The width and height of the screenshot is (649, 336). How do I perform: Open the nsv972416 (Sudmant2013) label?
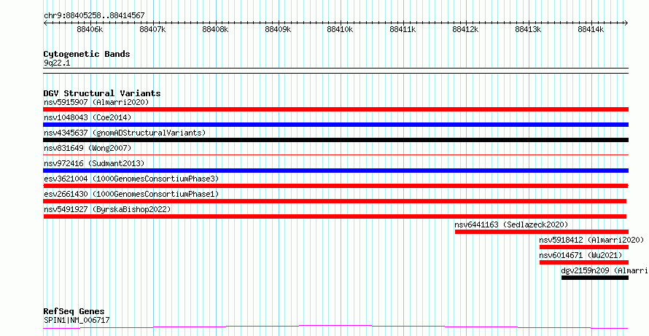coord(94,163)
